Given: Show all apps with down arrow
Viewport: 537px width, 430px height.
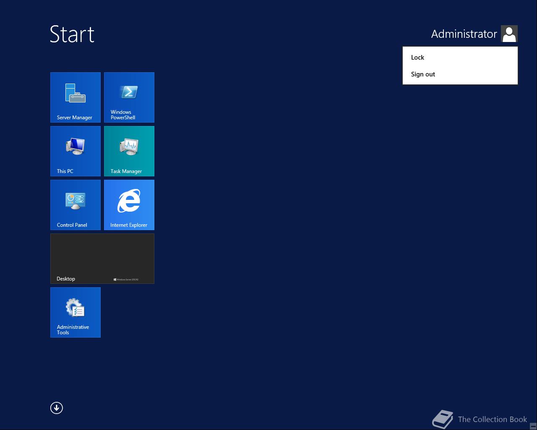Looking at the screenshot, I should [x=57, y=408].
